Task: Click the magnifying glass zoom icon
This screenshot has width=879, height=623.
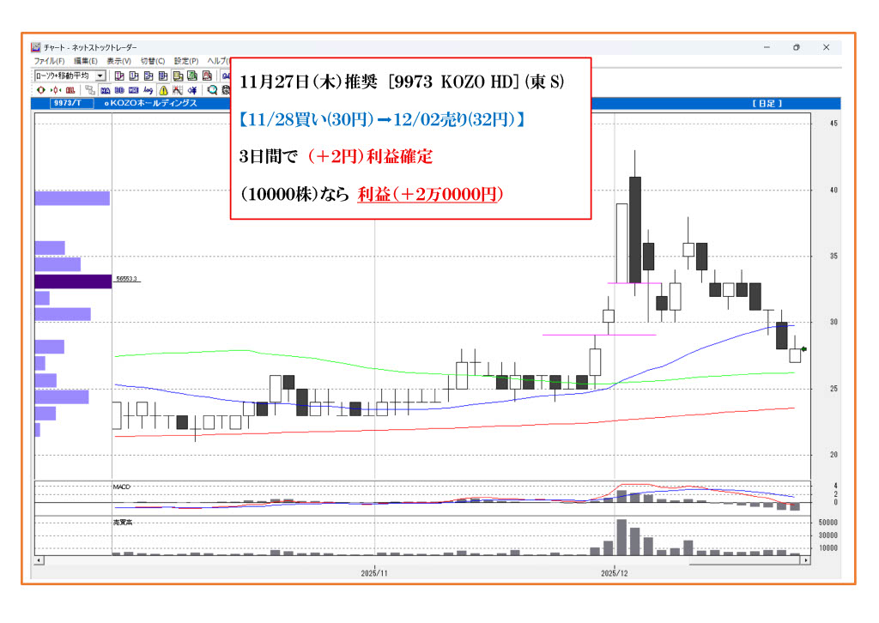Action: tap(212, 90)
